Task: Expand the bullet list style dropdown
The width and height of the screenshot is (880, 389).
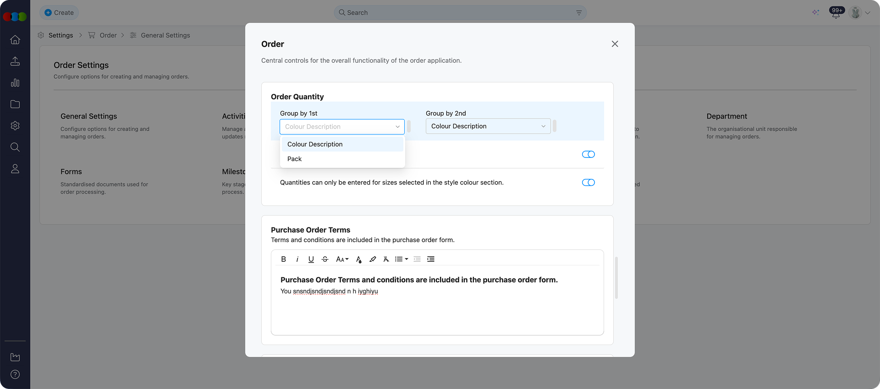Action: pos(401,259)
